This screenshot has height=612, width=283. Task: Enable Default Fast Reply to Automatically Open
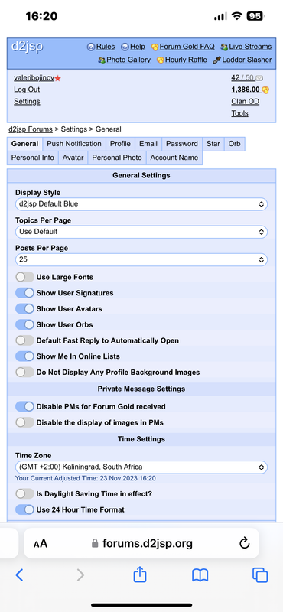(25, 340)
